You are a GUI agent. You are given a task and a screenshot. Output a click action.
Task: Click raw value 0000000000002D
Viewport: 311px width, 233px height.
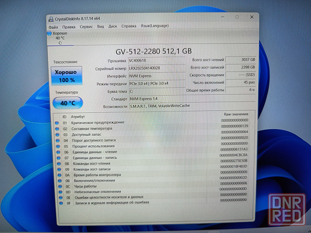pos(233,178)
